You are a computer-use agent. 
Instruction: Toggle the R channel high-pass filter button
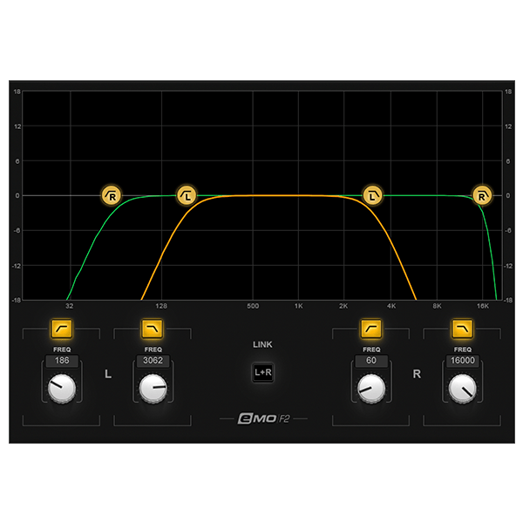pyautogui.click(x=371, y=329)
